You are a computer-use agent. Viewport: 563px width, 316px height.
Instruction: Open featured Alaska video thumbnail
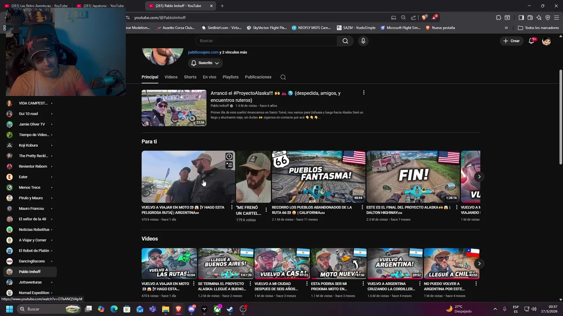click(x=174, y=108)
